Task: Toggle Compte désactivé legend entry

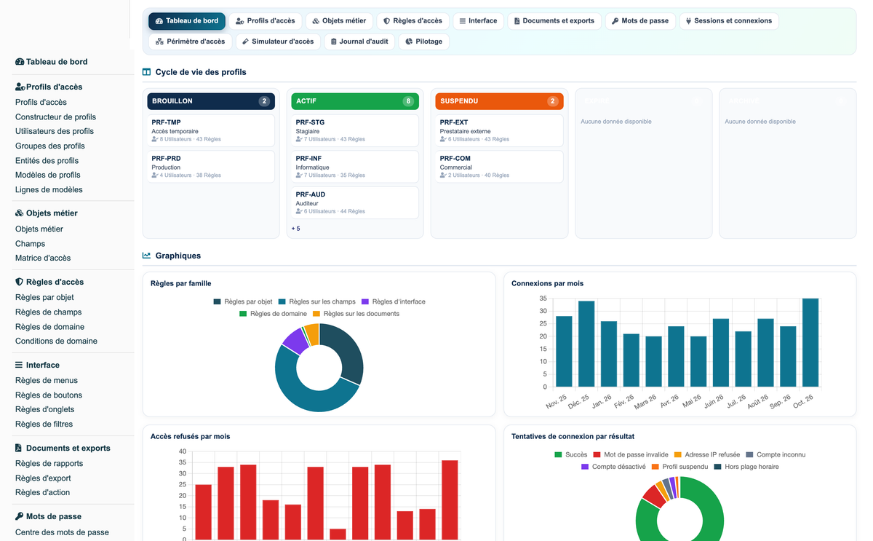Action: [613, 467]
